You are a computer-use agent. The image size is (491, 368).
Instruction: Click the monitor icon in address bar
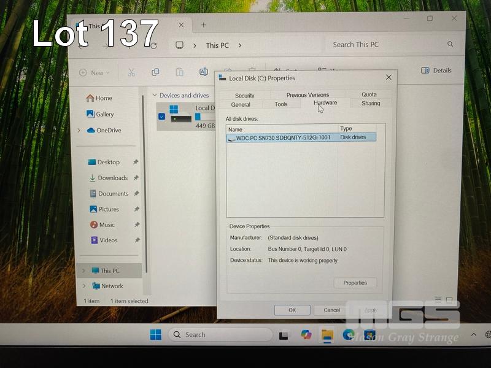(x=179, y=45)
